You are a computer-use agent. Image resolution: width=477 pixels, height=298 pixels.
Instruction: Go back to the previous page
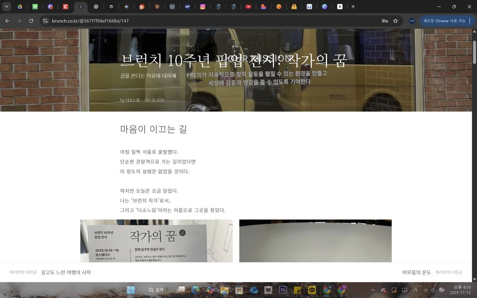tap(7, 21)
